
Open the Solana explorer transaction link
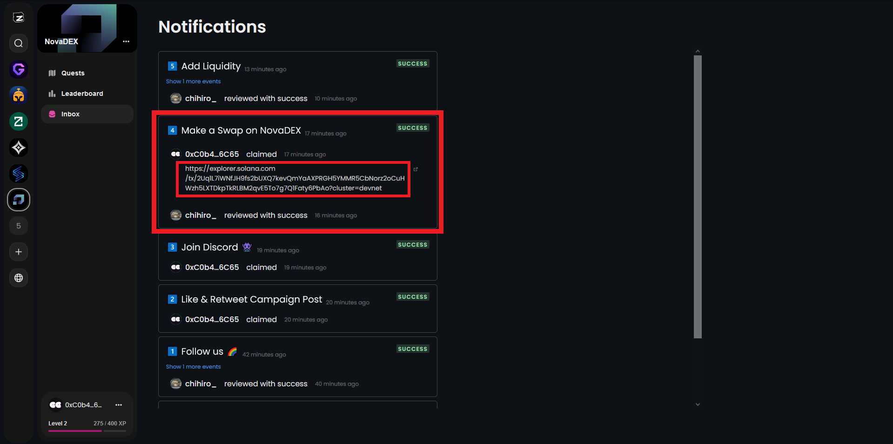294,179
